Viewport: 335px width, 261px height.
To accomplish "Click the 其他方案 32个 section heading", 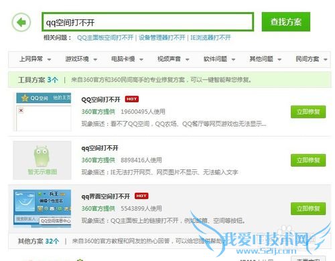I will pos(39,241).
